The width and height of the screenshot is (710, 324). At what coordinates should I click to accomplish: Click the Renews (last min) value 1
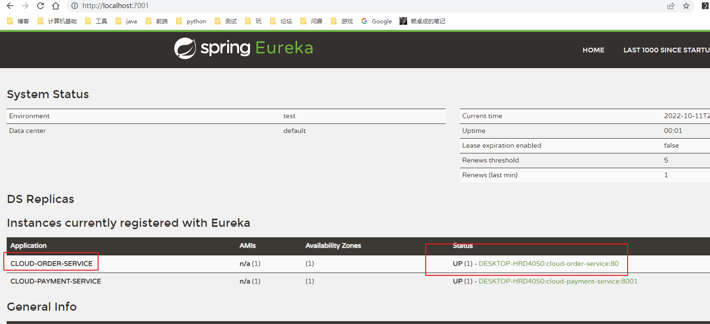click(666, 175)
